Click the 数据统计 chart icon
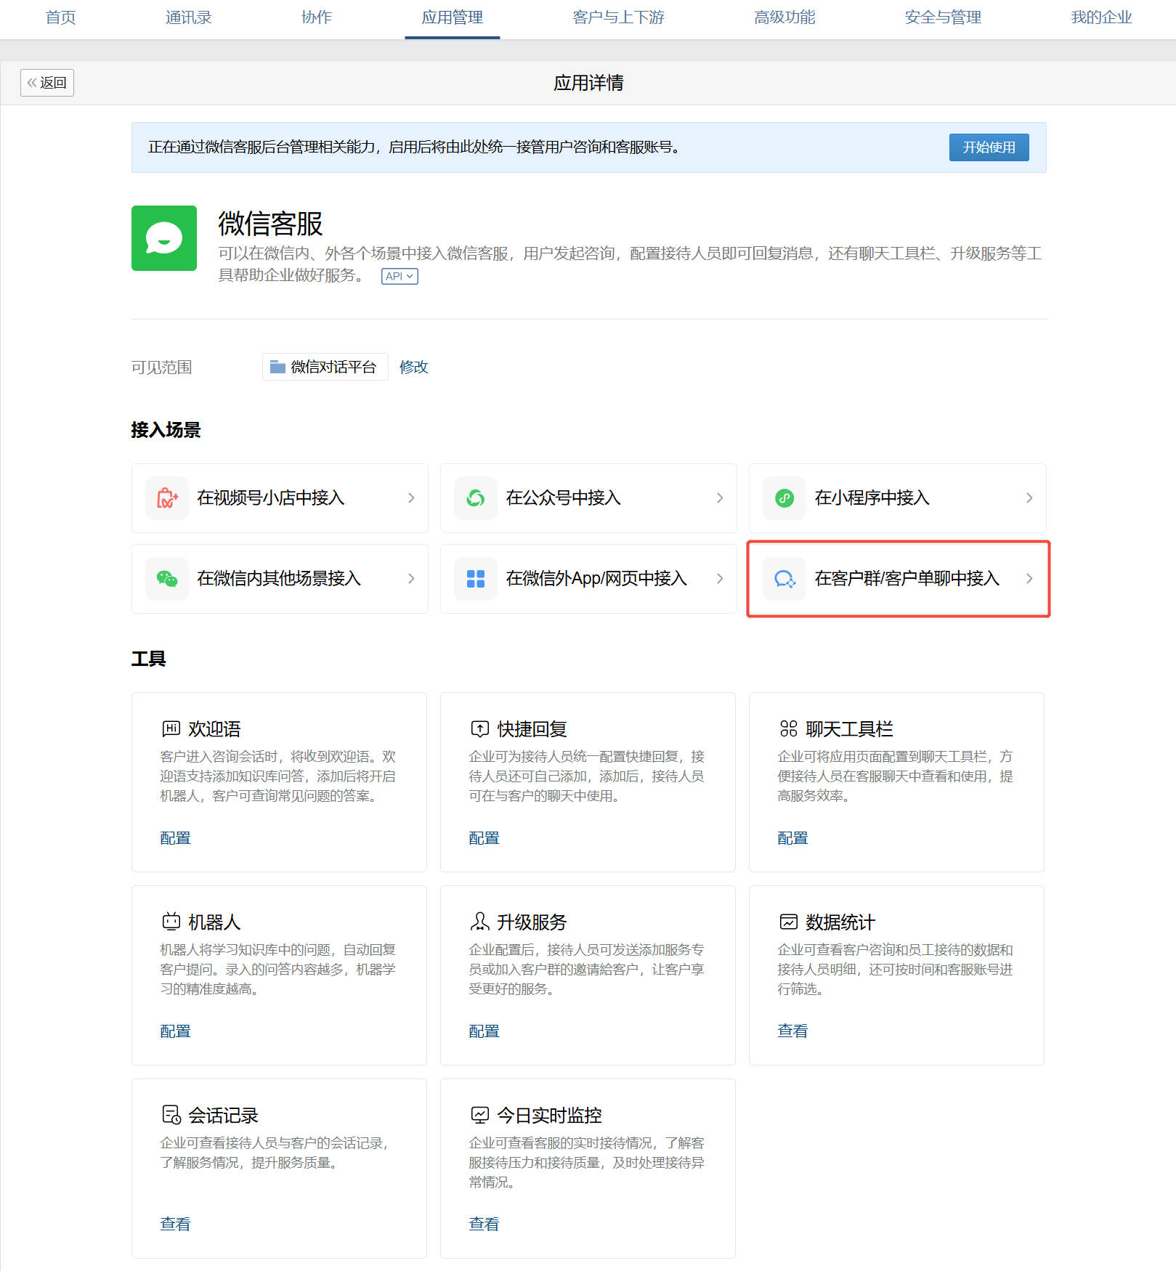Screen dimensions: 1176x1271 [789, 922]
